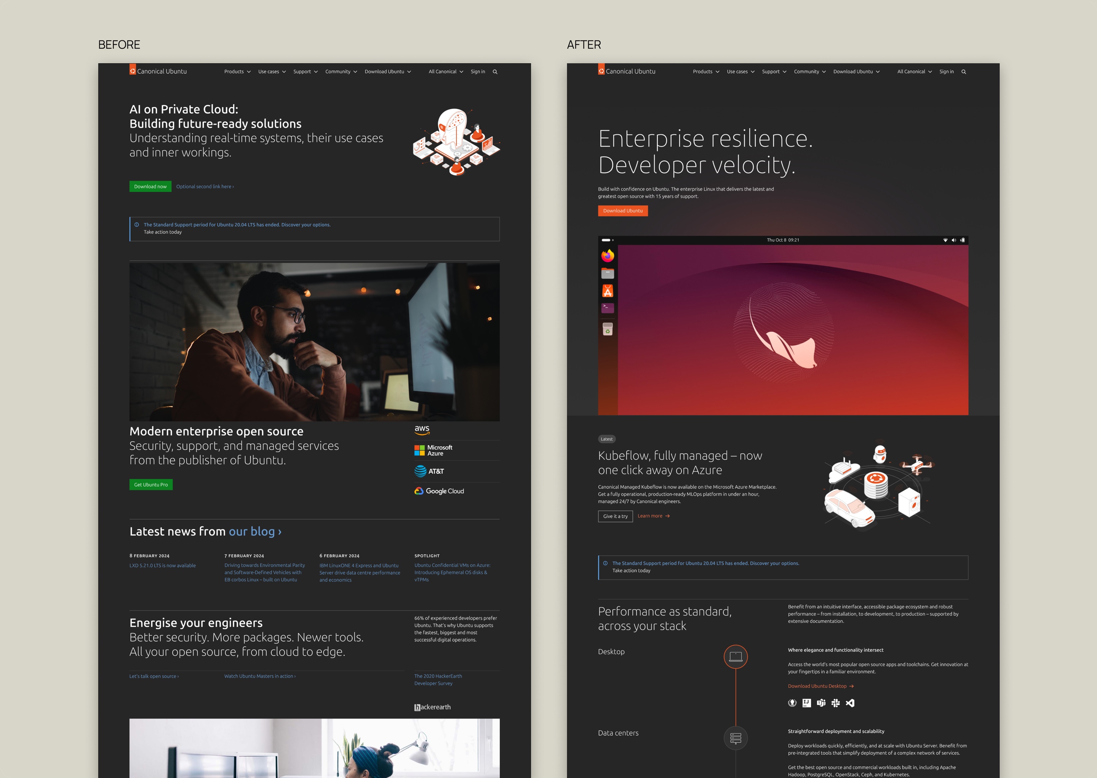1097x778 pixels.
Task: Select the Data centers server circle icon
Action: (x=735, y=738)
